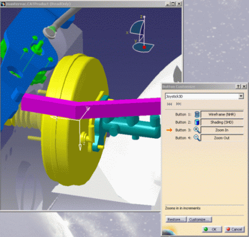The image size is (249, 237).
Task: Confirm with the OK button
Action: pyautogui.click(x=212, y=229)
